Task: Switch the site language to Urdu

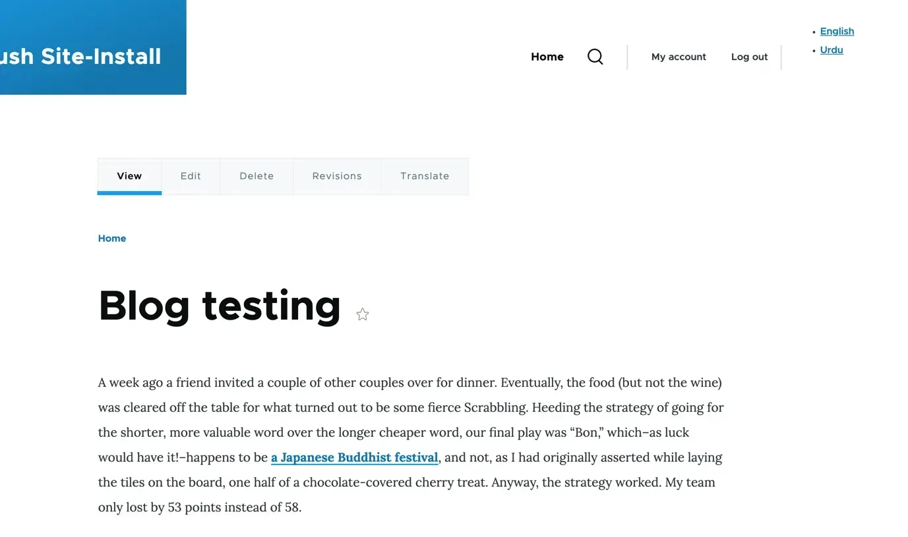Action: tap(832, 49)
